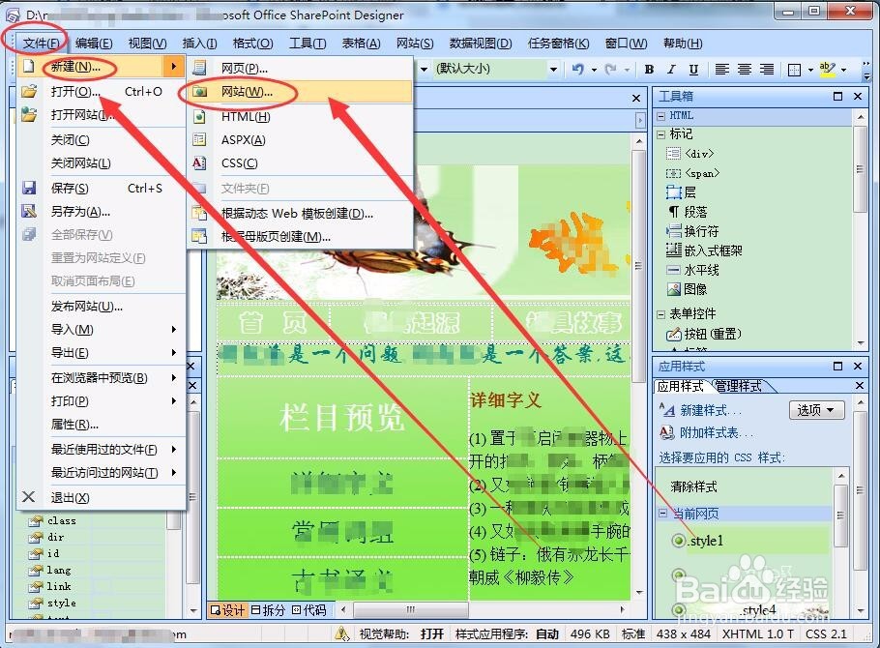Collapse the 表单控件 form controls group

tap(661, 314)
